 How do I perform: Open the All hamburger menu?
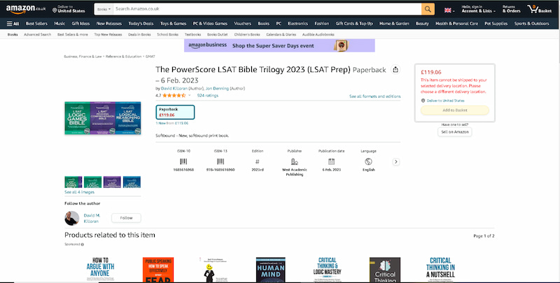click(13, 24)
